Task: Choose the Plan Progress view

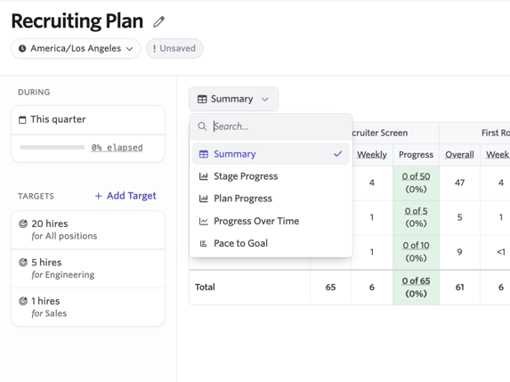Action: [271, 199]
